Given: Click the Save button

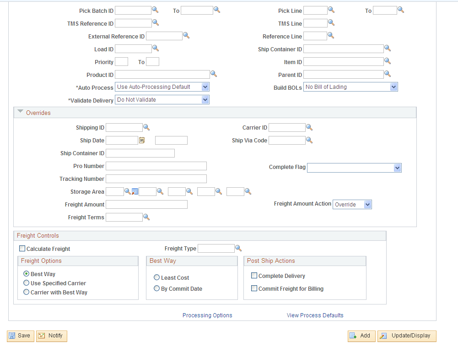Looking at the screenshot, I should click(x=20, y=336).
